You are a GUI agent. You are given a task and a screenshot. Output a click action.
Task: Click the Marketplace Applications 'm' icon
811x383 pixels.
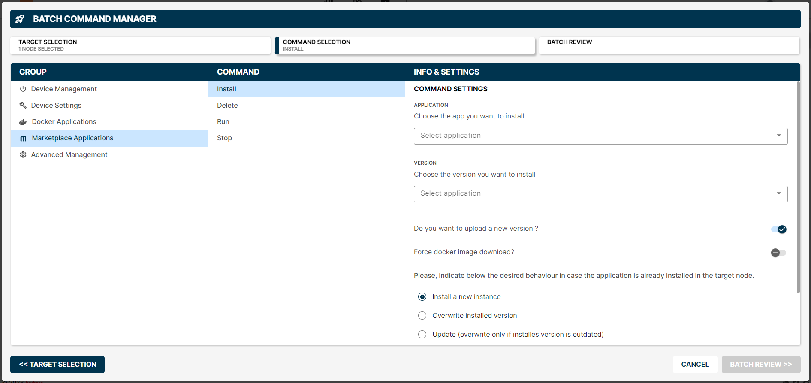point(23,138)
